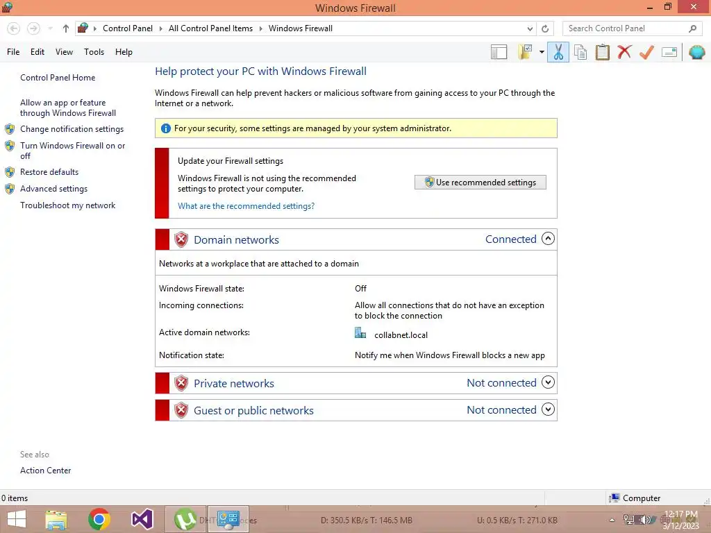The height and width of the screenshot is (533, 711).
Task: Click the collabnet.local domain name
Action: (x=401, y=335)
